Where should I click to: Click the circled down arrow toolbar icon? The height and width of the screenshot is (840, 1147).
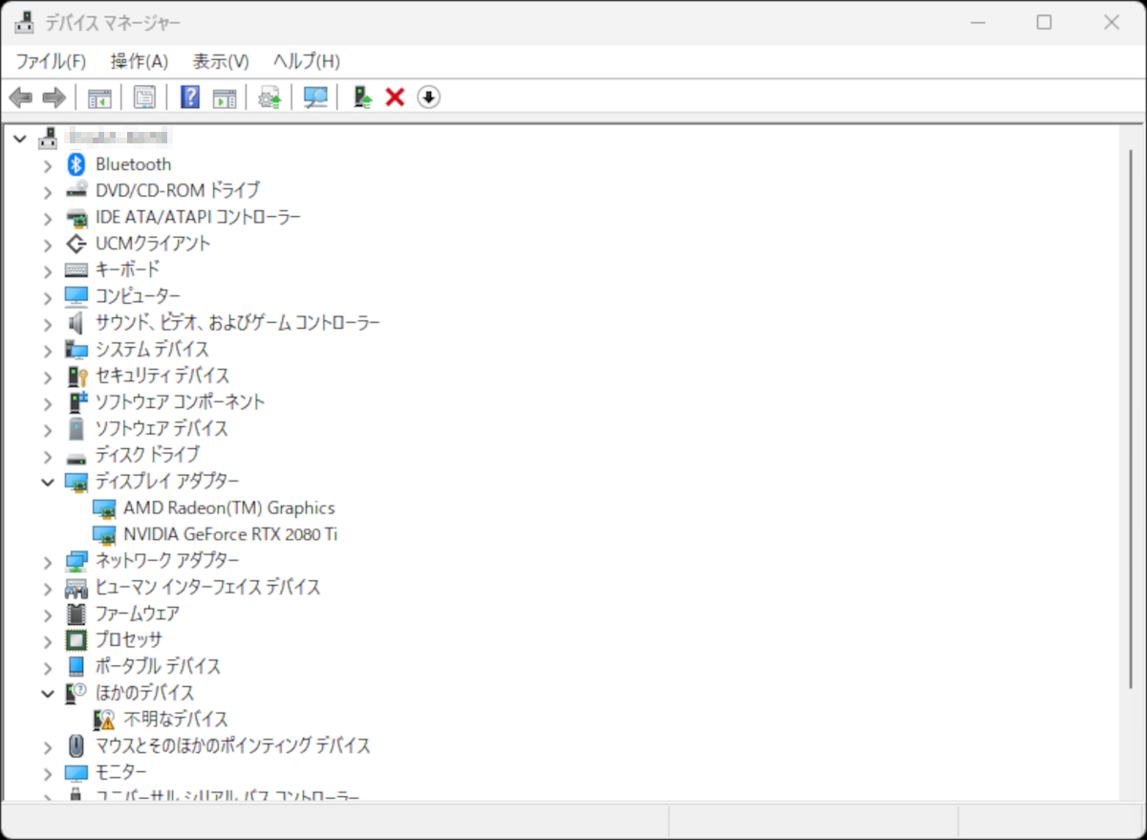pos(429,97)
